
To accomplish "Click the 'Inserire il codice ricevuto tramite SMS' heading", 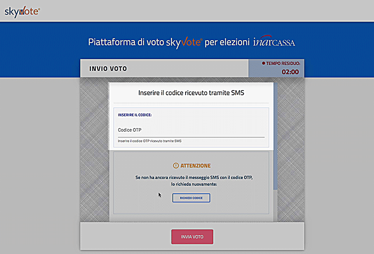I will click(191, 93).
